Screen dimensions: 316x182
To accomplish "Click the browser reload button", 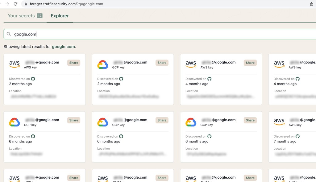I will [x=15, y=4].
